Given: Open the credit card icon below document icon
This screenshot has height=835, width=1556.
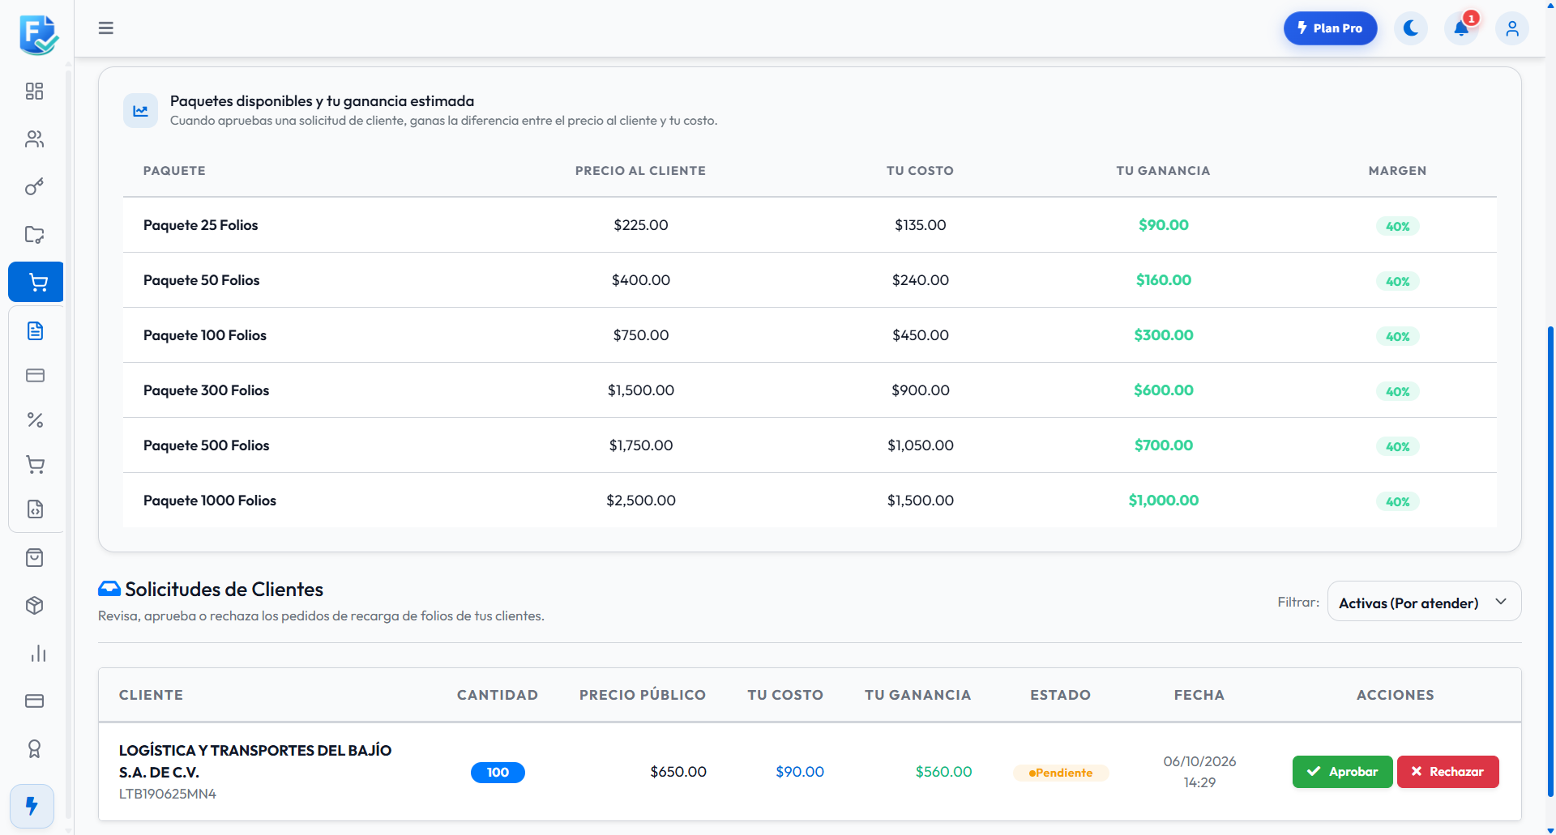Looking at the screenshot, I should pyautogui.click(x=36, y=375).
